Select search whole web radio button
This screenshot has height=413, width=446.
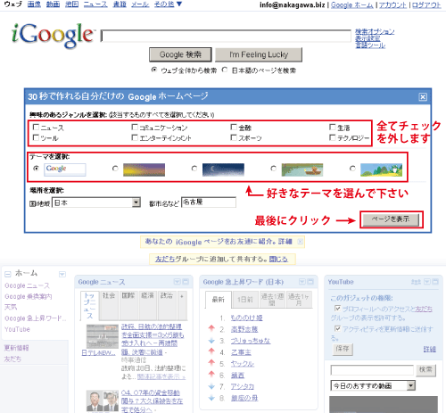154,70
